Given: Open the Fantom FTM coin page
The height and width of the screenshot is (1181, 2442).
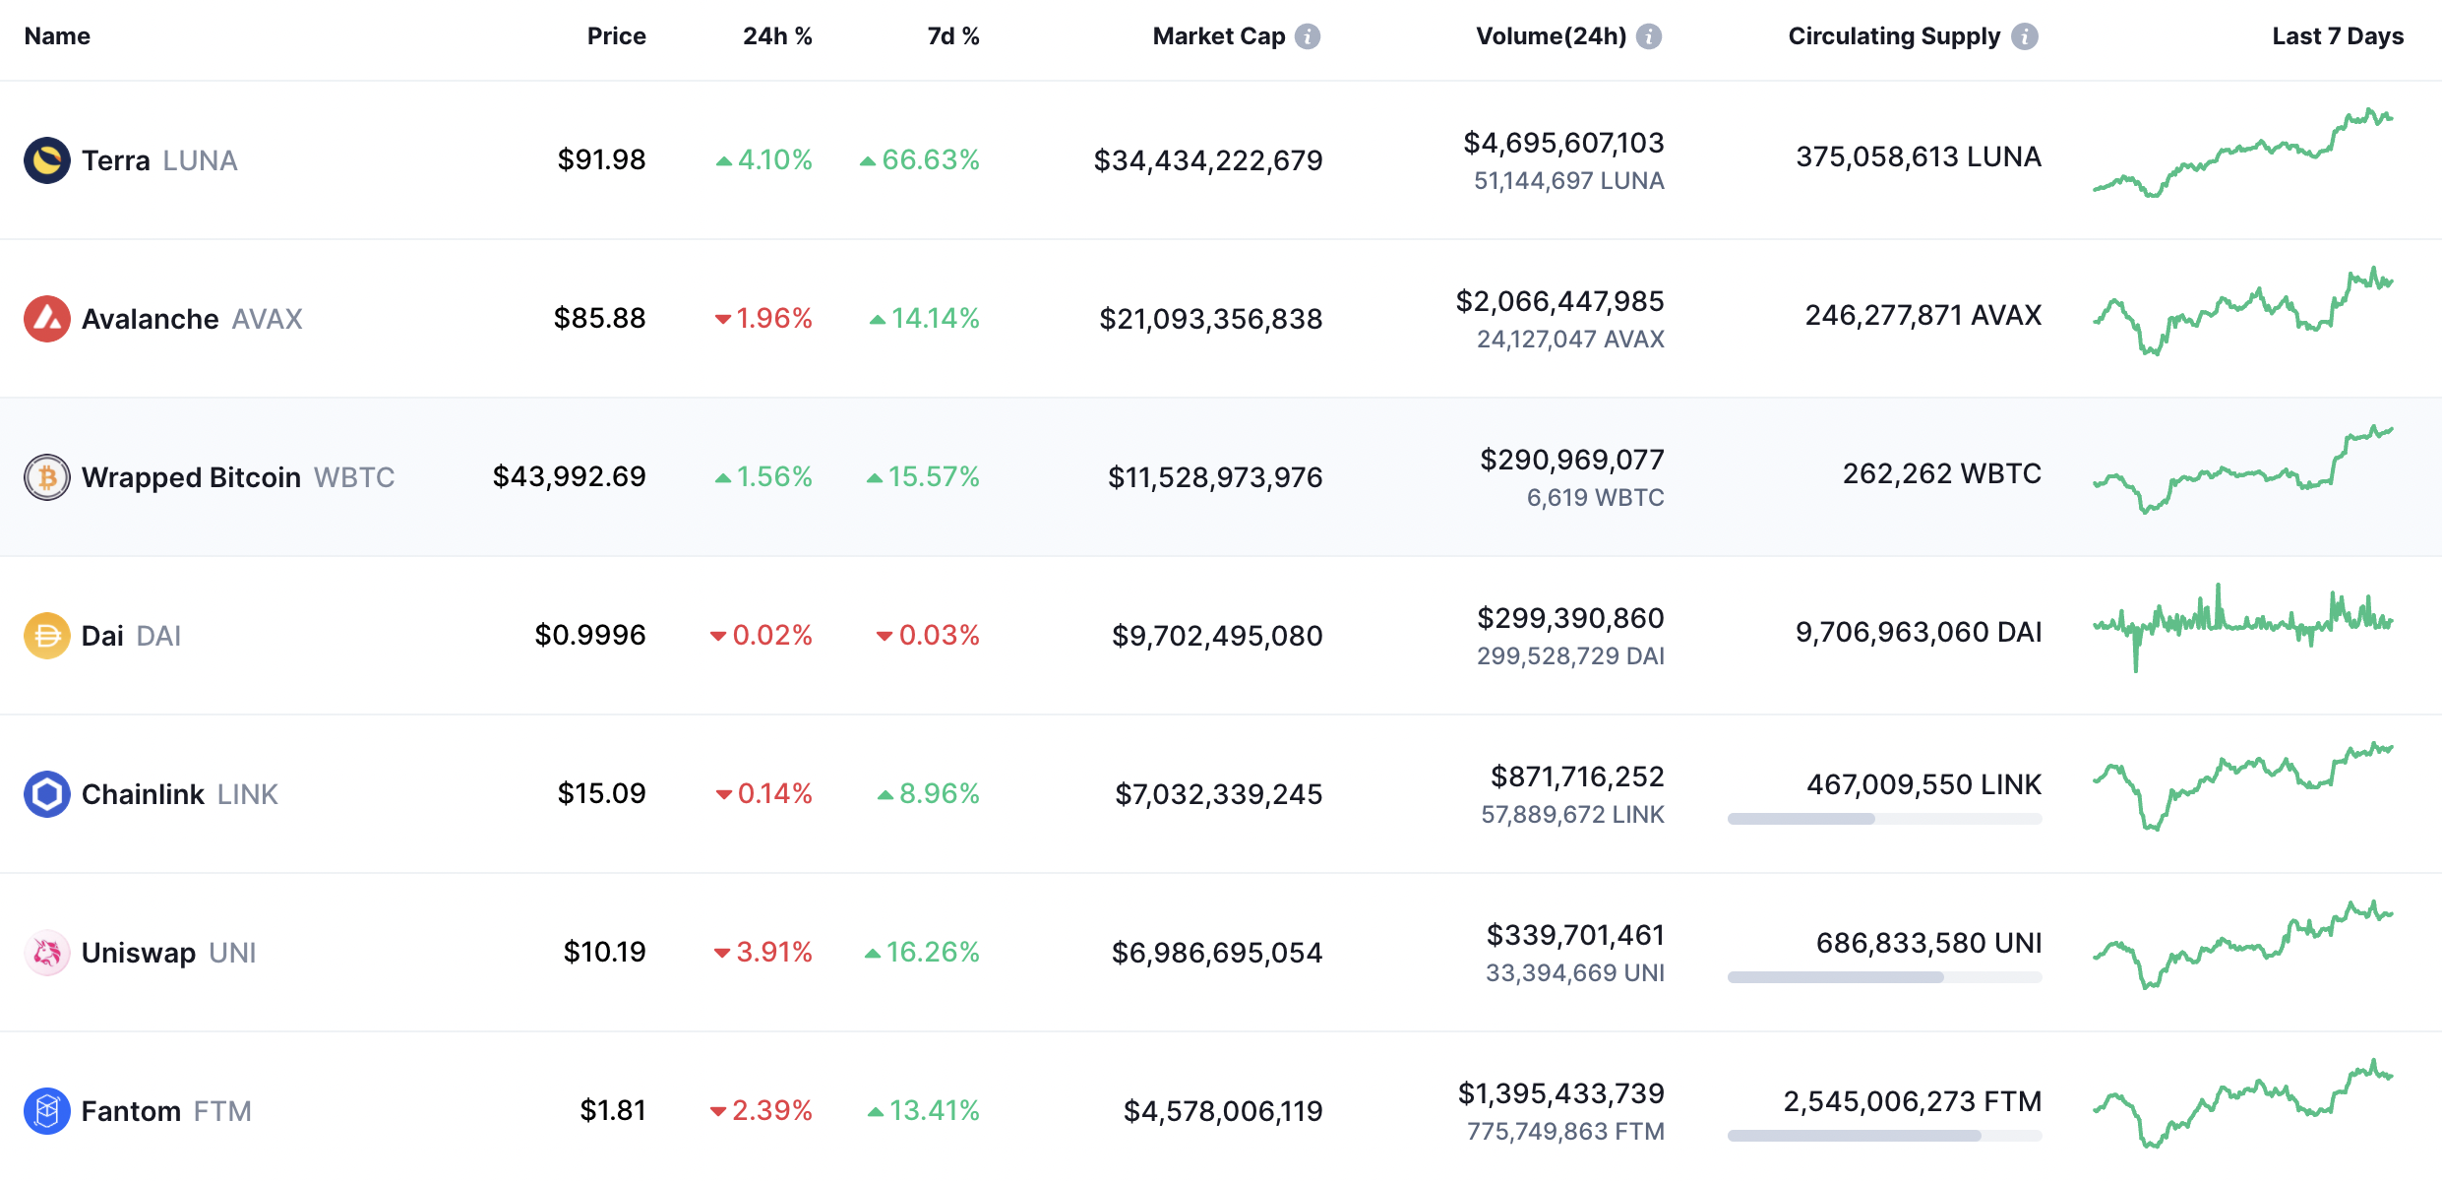Looking at the screenshot, I should coord(167,1111).
